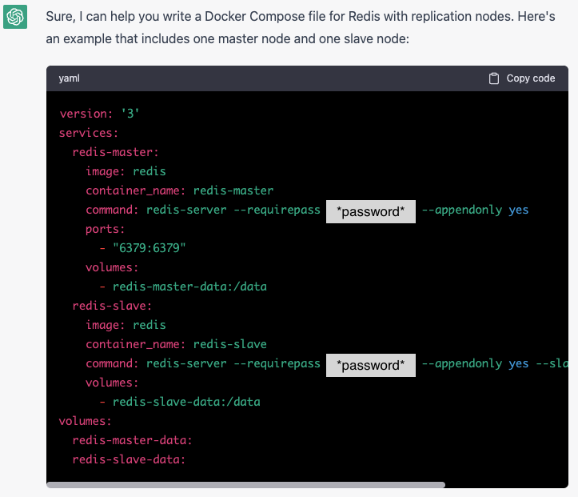578x497 pixels.
Task: Click the horizontal scrollbar under the code
Action: click(246, 485)
